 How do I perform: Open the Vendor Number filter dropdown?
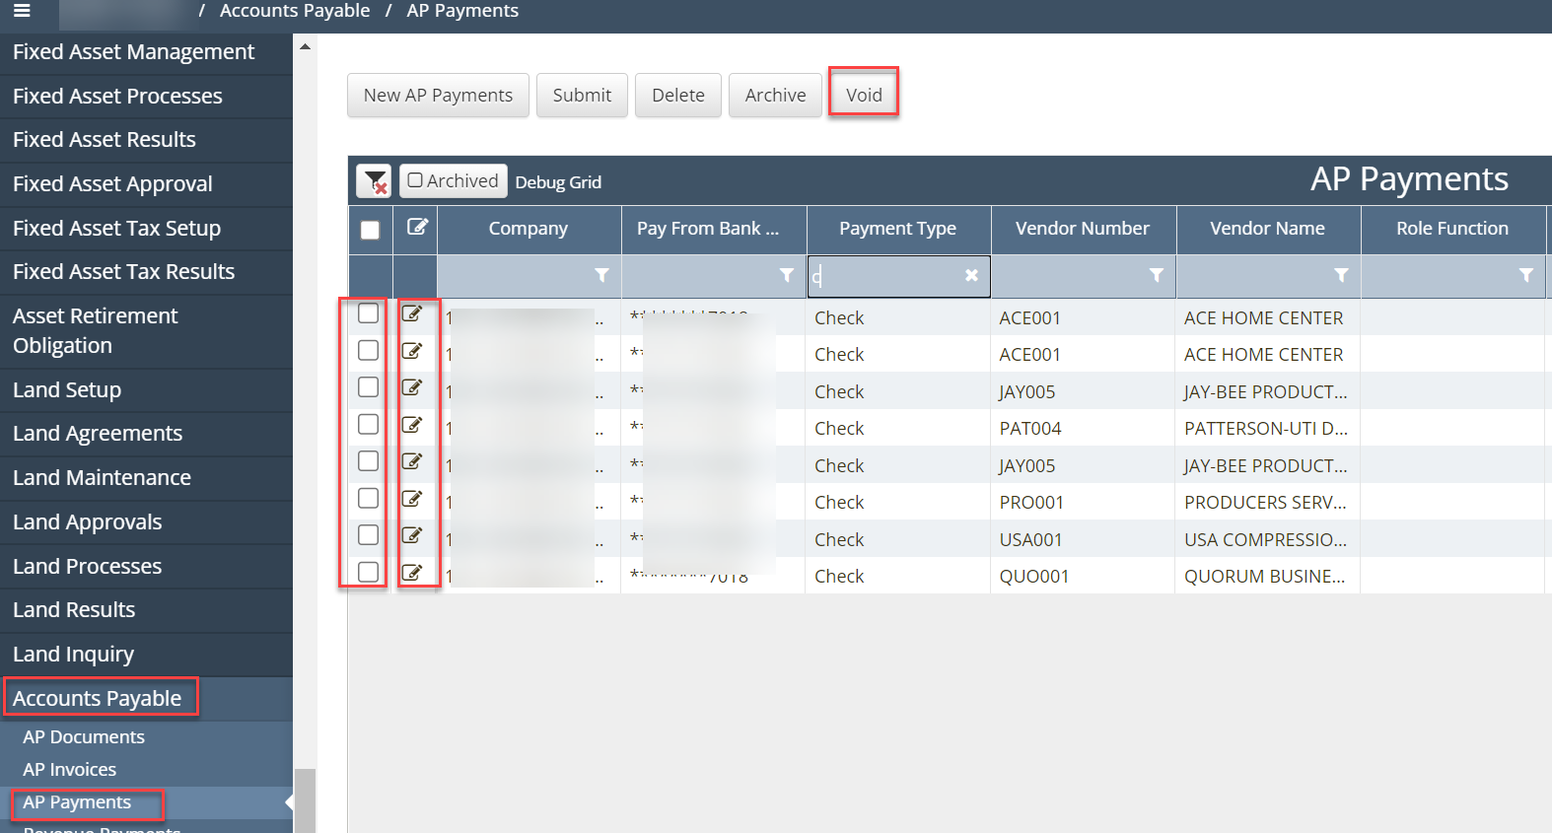click(1156, 276)
